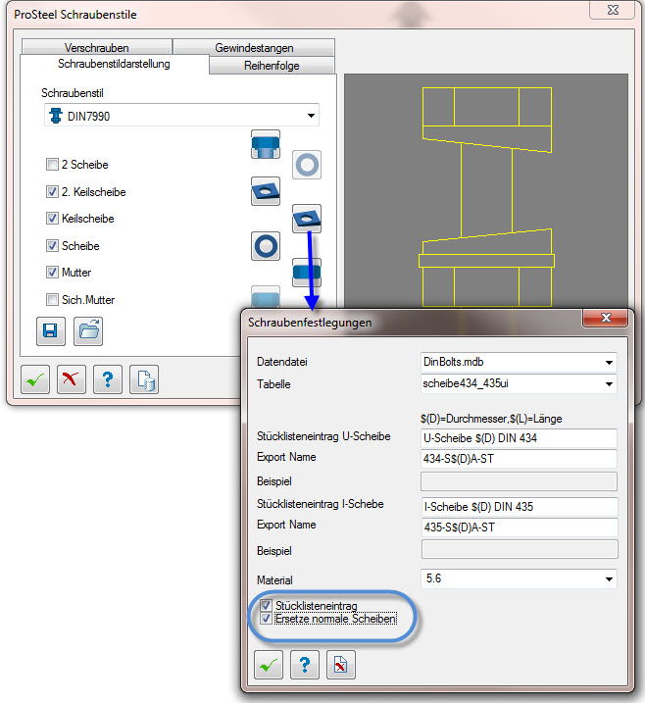This screenshot has height=703, width=645.
Task: Open the Material 5.6 dropdown
Action: click(x=609, y=579)
